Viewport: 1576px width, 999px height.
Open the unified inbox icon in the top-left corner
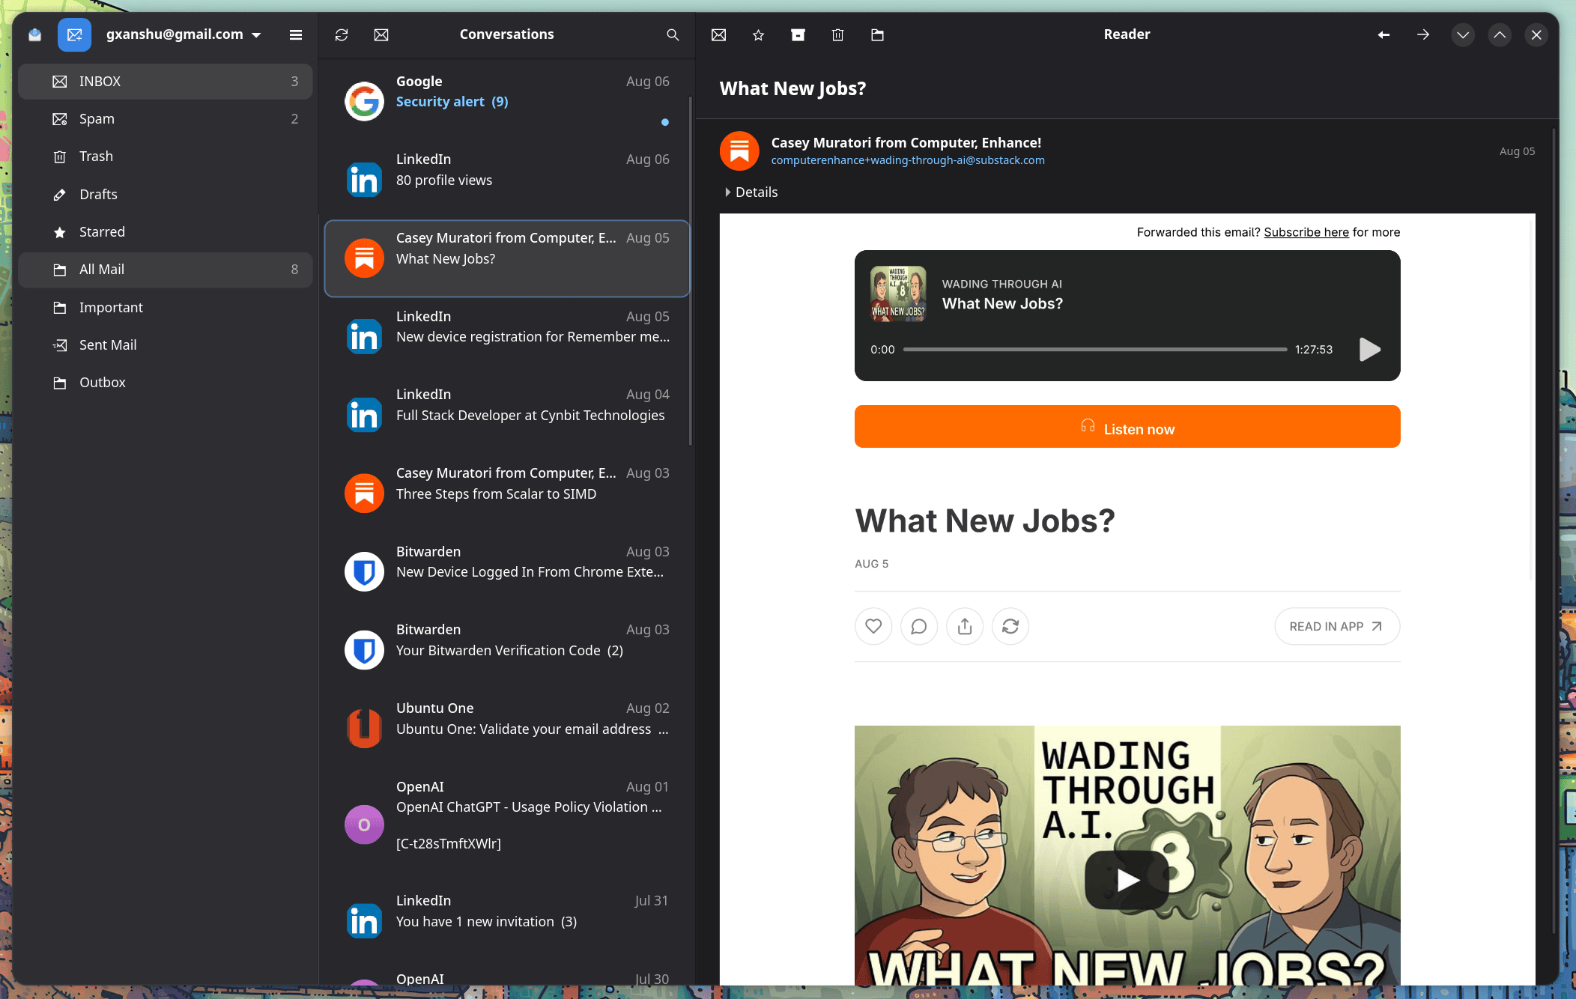coord(34,34)
